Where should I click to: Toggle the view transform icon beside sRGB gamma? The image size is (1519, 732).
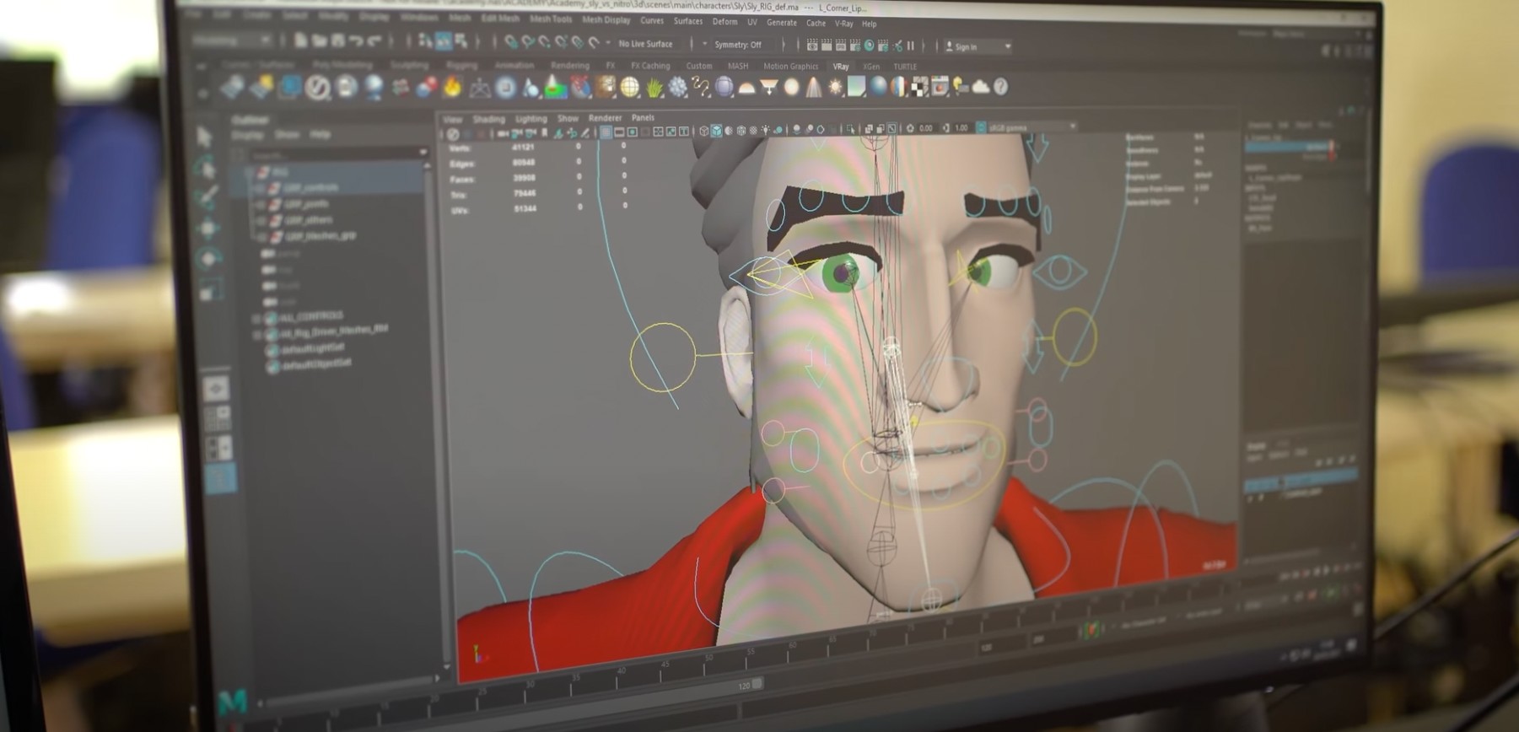click(979, 127)
